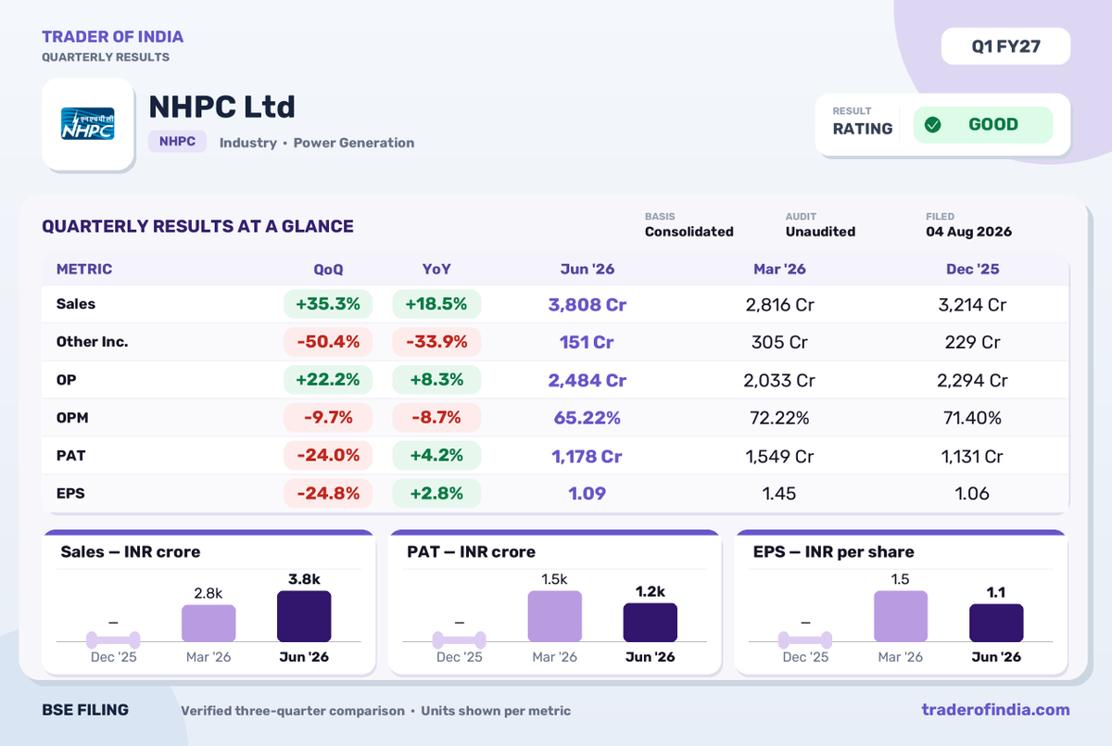The image size is (1112, 746).
Task: Click PAT value 1,178 Cr
Action: [588, 456]
